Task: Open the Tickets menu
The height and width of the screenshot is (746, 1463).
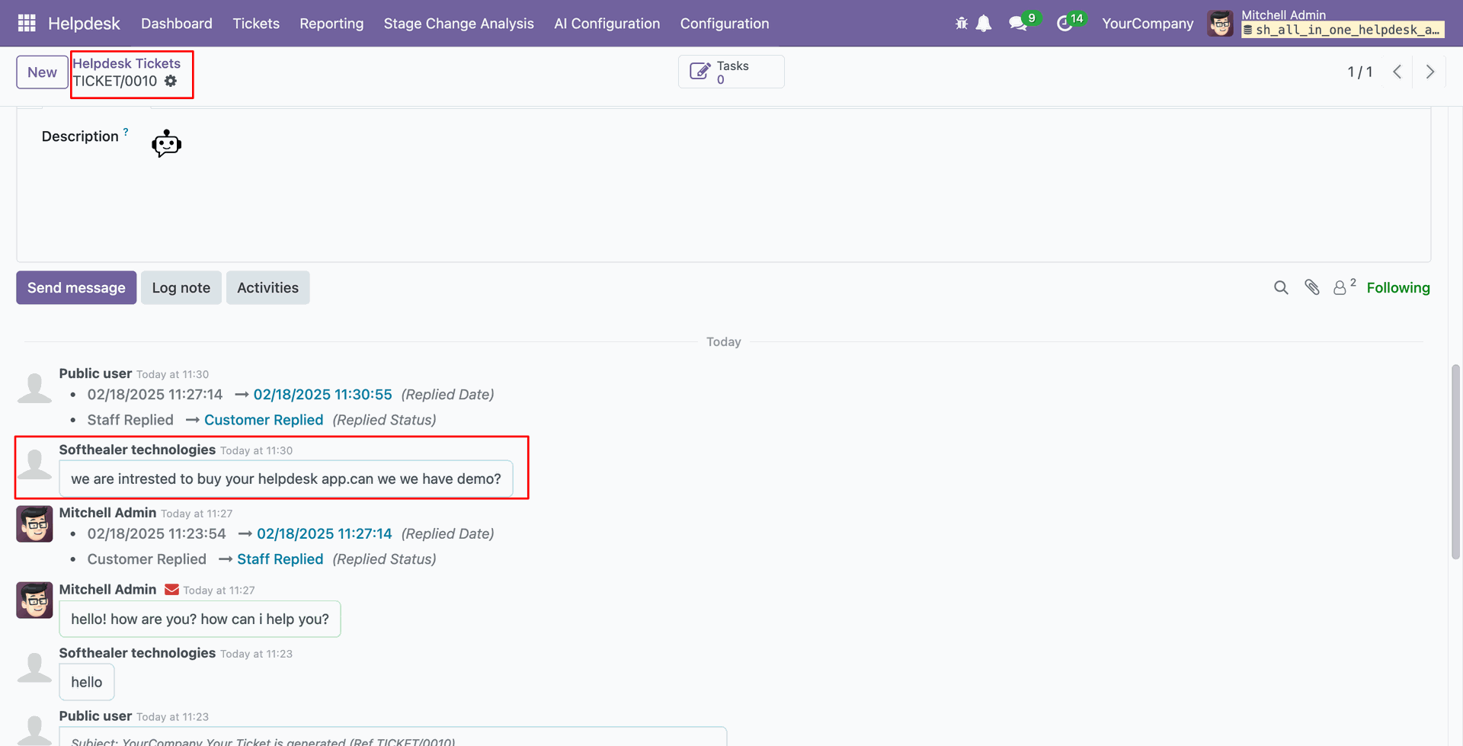Action: (x=256, y=24)
